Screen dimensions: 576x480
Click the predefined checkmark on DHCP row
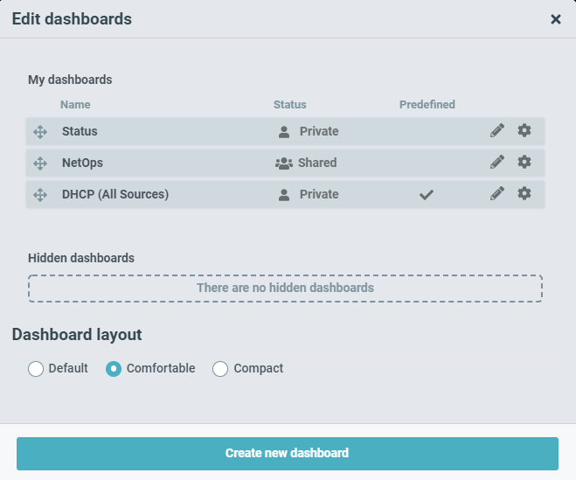[427, 195]
